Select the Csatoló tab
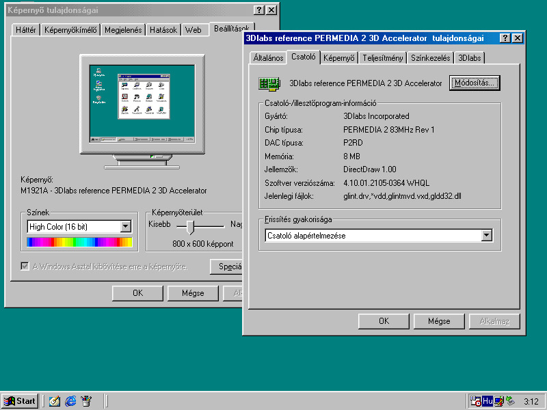The width and height of the screenshot is (547, 410). [x=303, y=57]
